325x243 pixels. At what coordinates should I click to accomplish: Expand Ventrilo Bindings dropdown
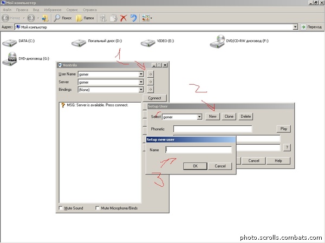(x=141, y=90)
